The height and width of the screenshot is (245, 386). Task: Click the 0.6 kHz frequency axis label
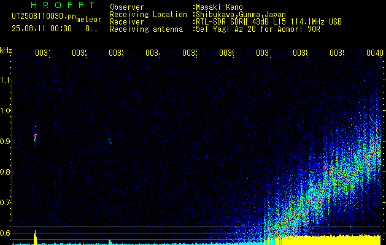click(5, 233)
